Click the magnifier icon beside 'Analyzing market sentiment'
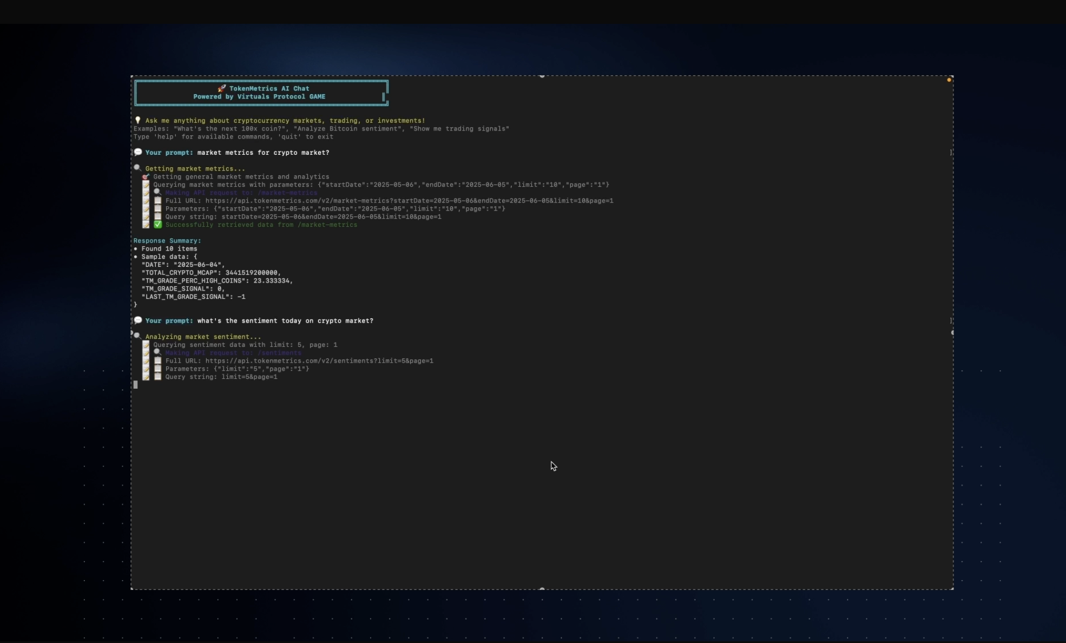 pos(137,336)
